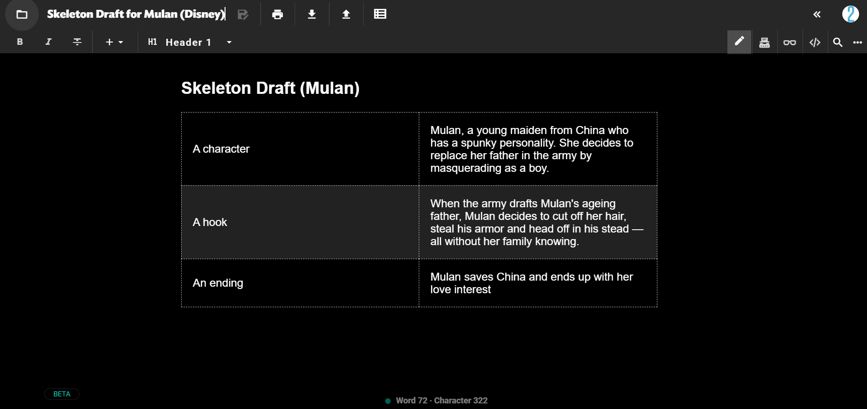Click the download icon
The image size is (867, 409).
coord(312,14)
